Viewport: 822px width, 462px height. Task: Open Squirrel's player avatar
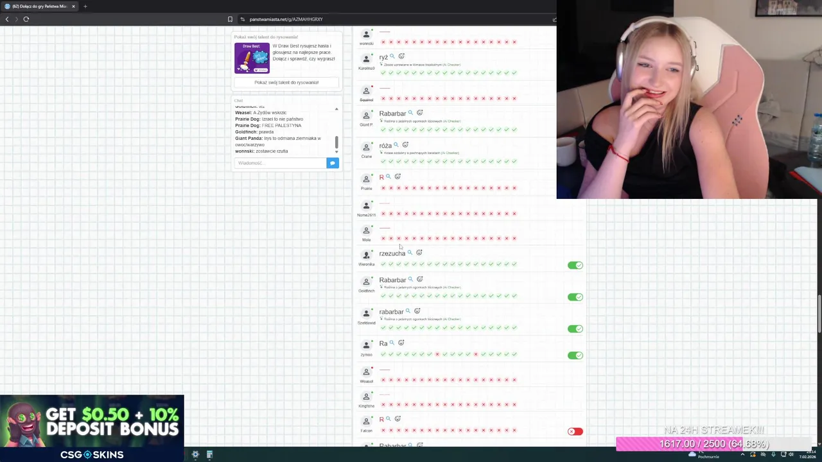[367, 91]
